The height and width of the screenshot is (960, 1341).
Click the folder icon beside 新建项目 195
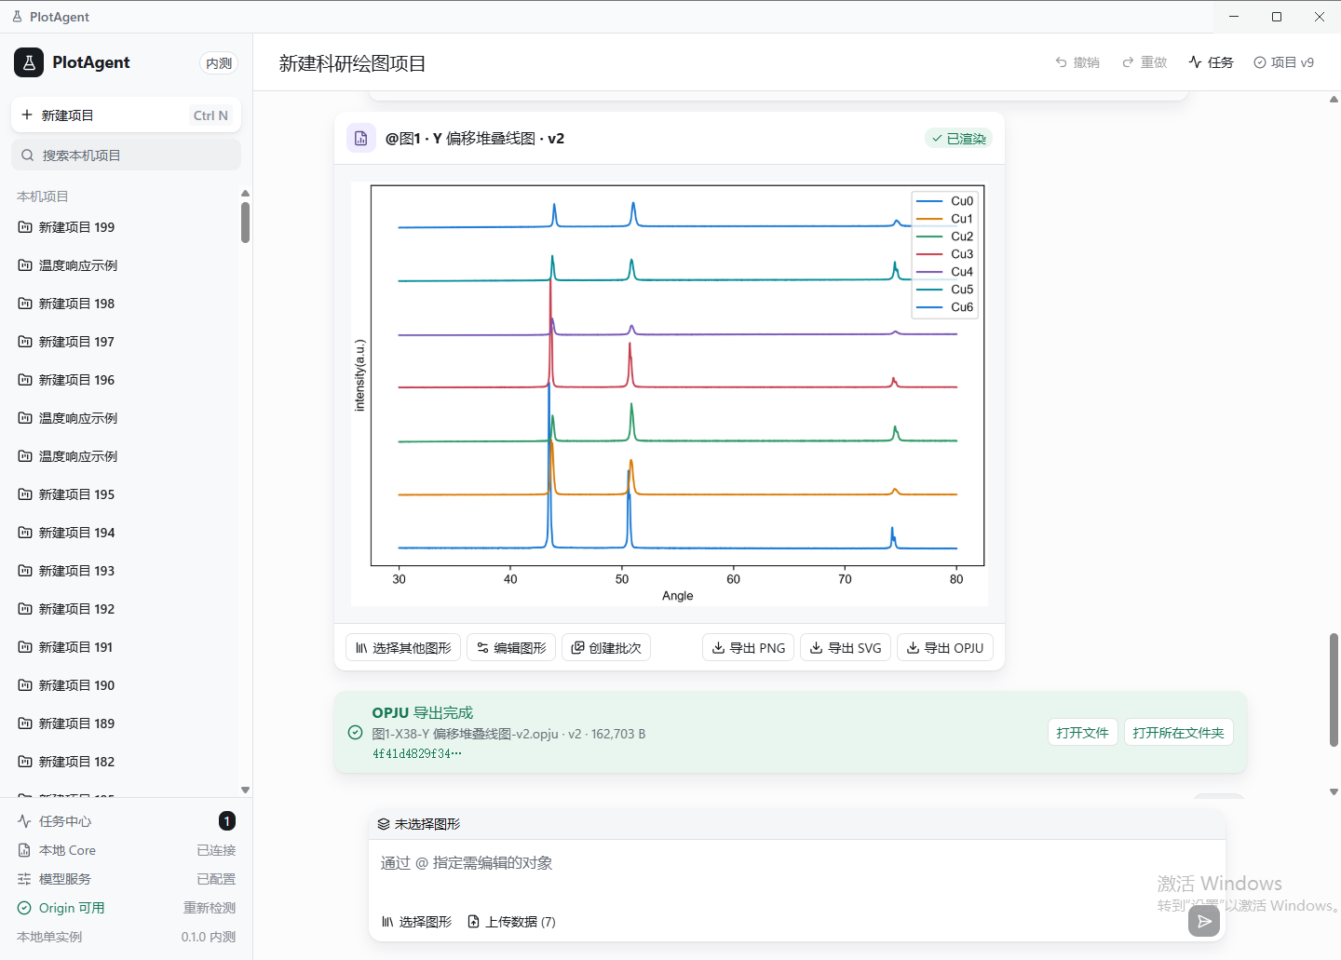coord(25,494)
